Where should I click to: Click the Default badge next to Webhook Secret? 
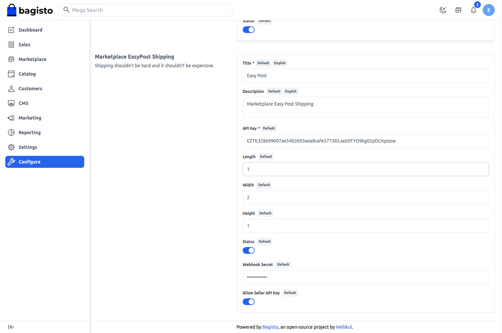pyautogui.click(x=283, y=264)
